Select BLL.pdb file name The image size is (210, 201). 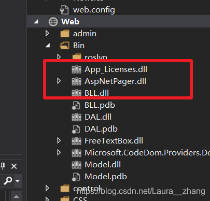tap(100, 105)
